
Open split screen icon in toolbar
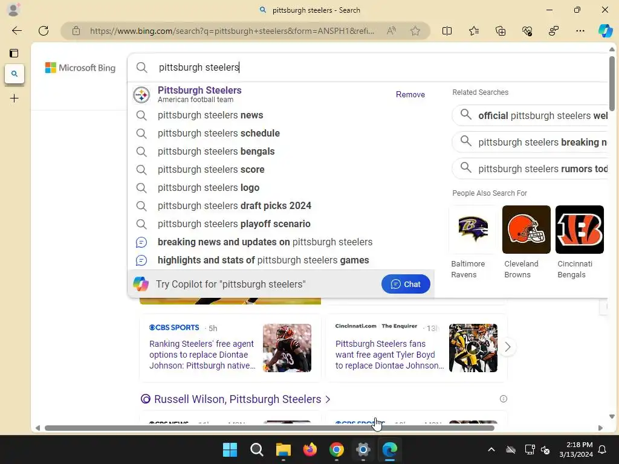(447, 31)
